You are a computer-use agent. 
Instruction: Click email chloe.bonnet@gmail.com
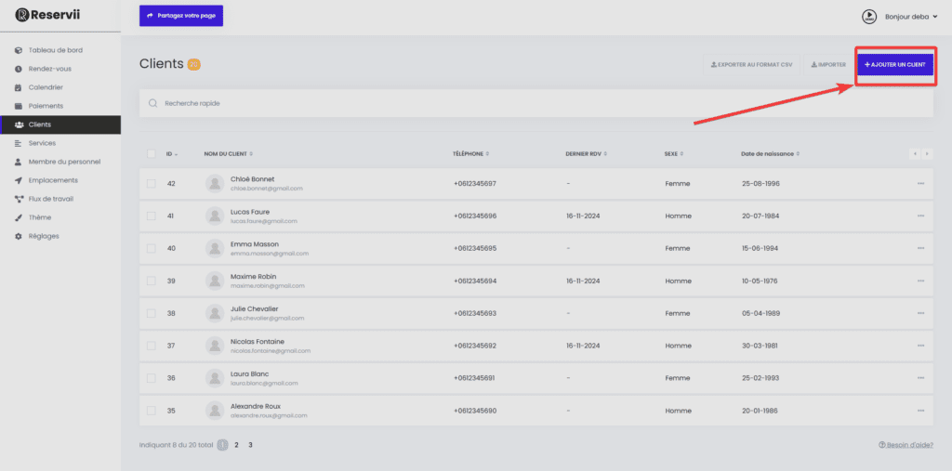point(267,189)
